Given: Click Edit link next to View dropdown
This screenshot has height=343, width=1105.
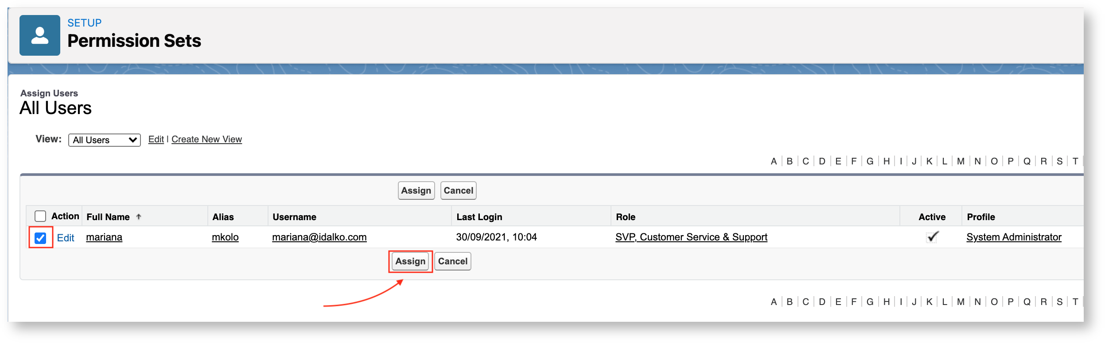Looking at the screenshot, I should click(156, 139).
